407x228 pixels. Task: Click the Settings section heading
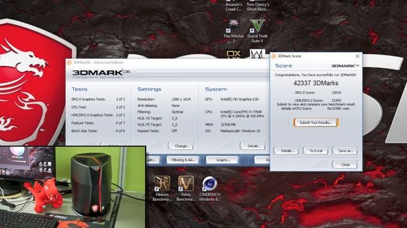(x=149, y=89)
